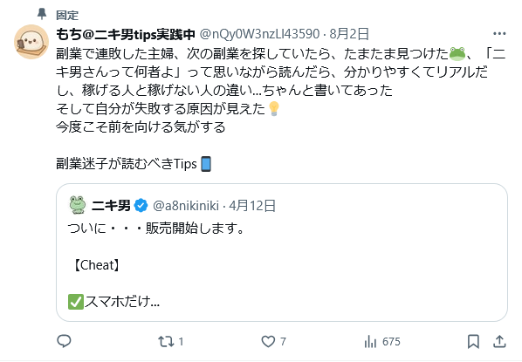Screen dimensions: 522x362
Task: Open the frog avatar of quoted post
Action: 78,205
